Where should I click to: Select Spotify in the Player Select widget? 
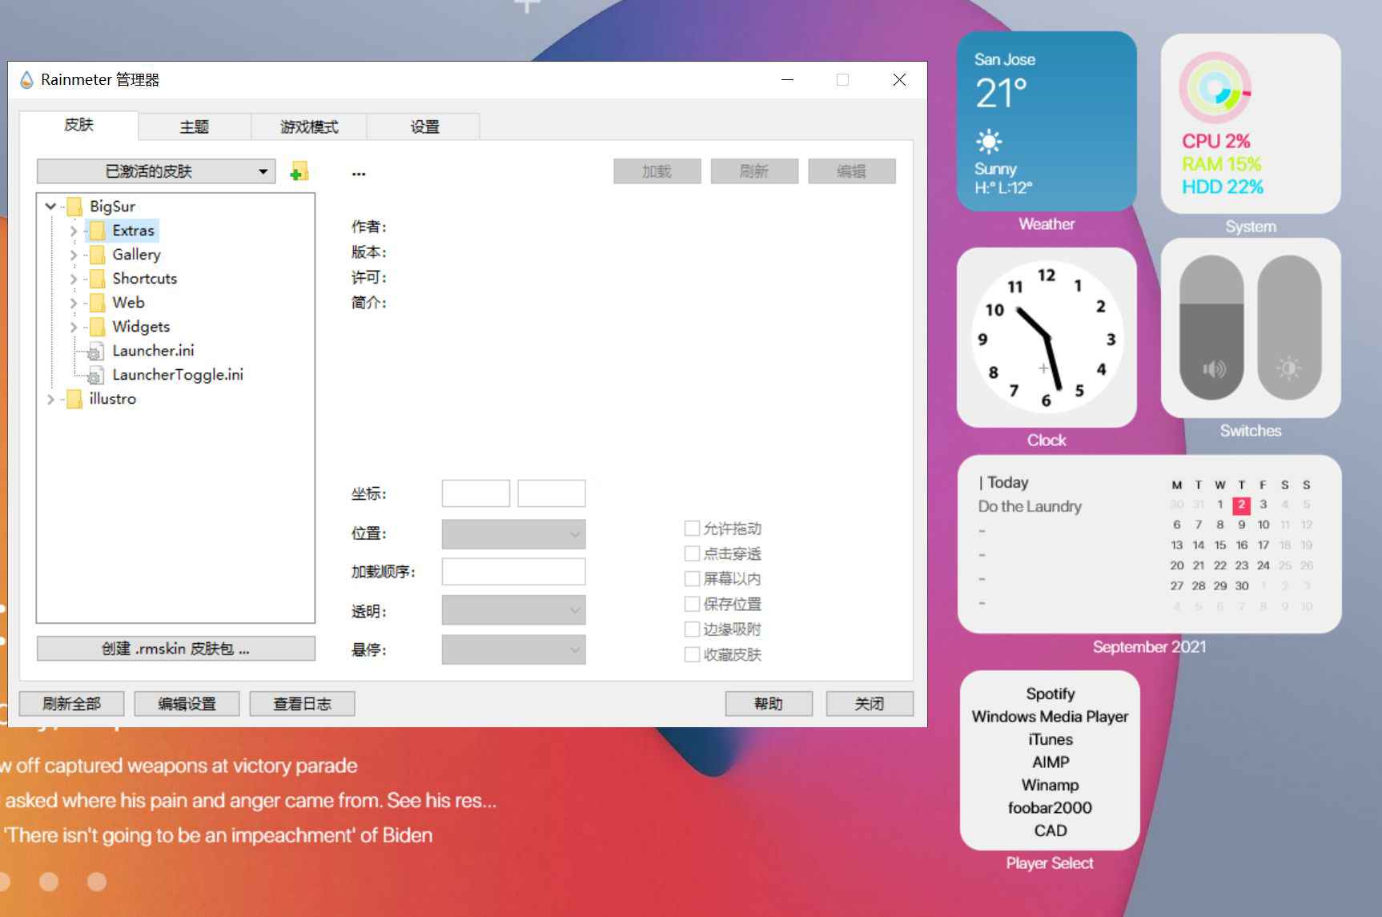pos(1050,694)
